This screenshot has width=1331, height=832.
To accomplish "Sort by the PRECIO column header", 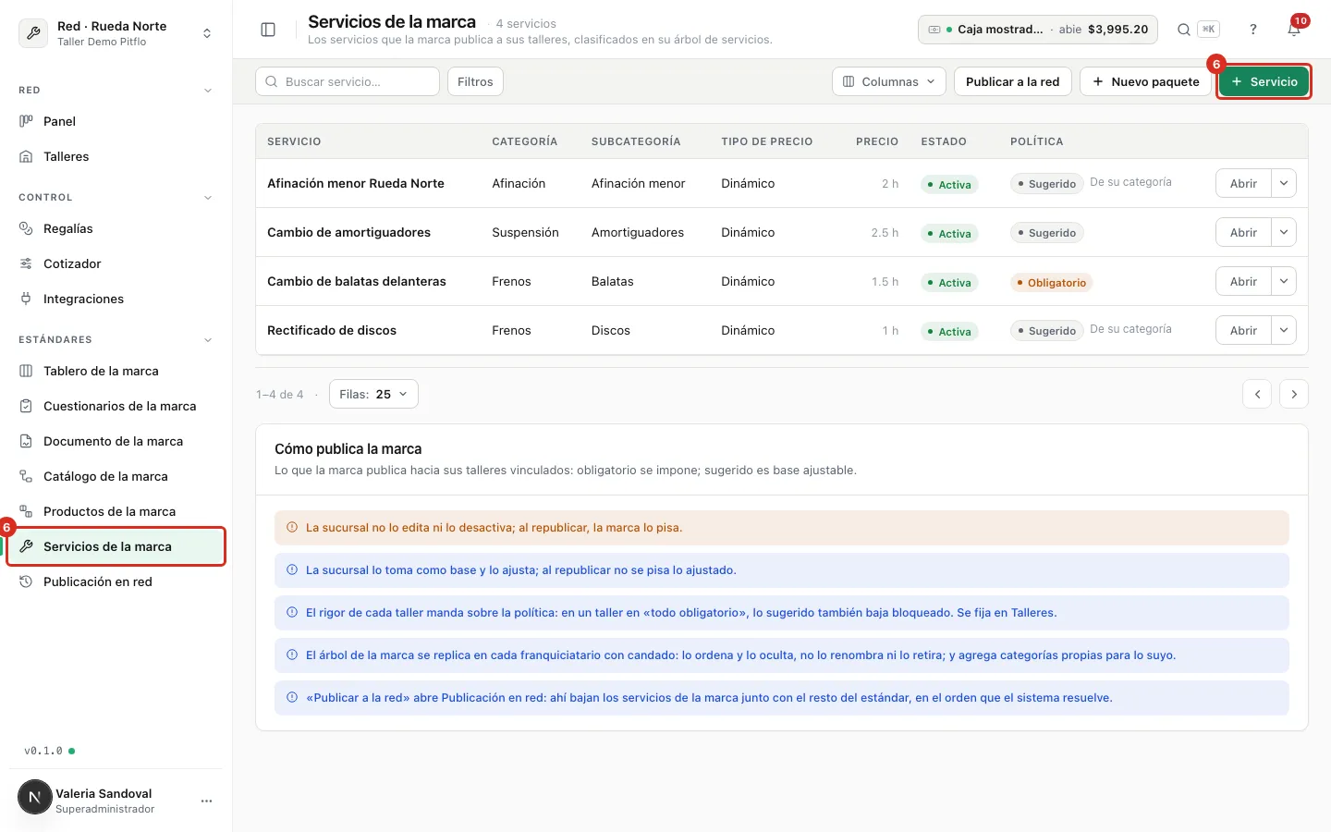I will click(876, 141).
